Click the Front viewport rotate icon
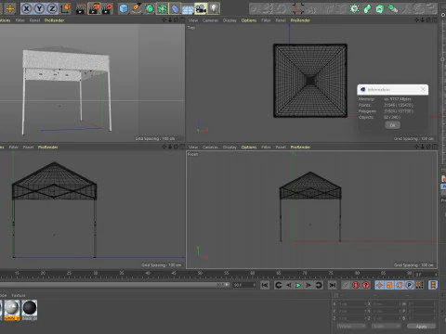This screenshot has height=334, width=446. coord(428,147)
